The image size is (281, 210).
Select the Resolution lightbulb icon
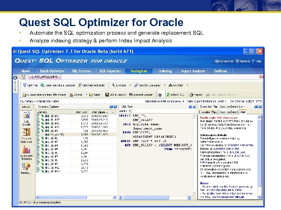[x=26, y=167]
